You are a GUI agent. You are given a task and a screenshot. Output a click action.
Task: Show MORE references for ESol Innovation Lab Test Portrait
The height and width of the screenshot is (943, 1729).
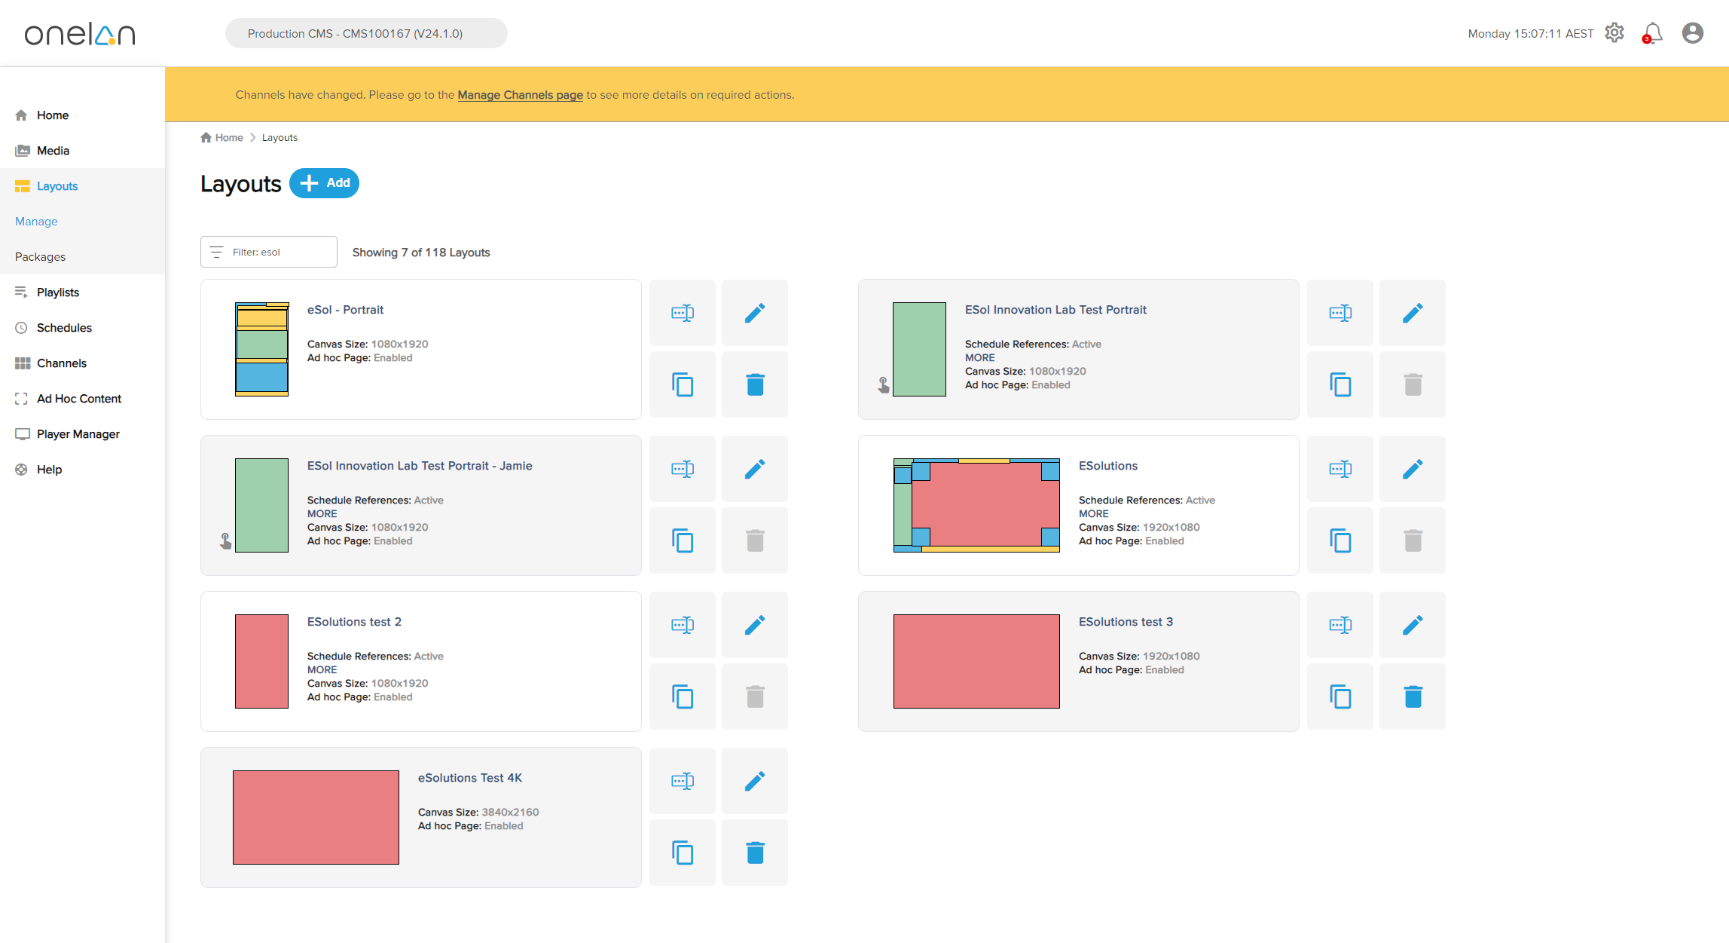click(x=979, y=357)
